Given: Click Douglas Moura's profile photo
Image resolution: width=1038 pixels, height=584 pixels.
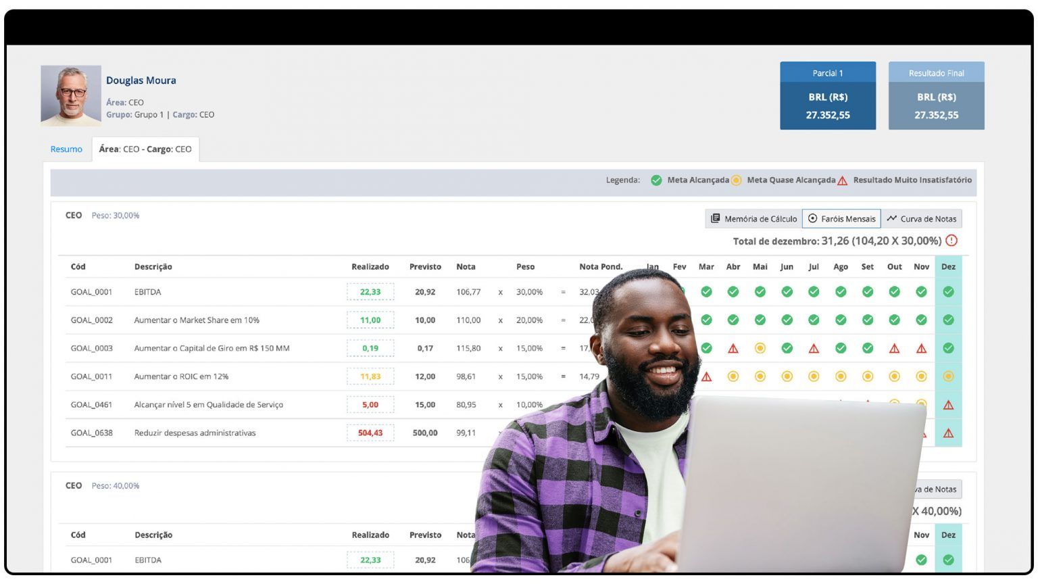Looking at the screenshot, I should 70,95.
